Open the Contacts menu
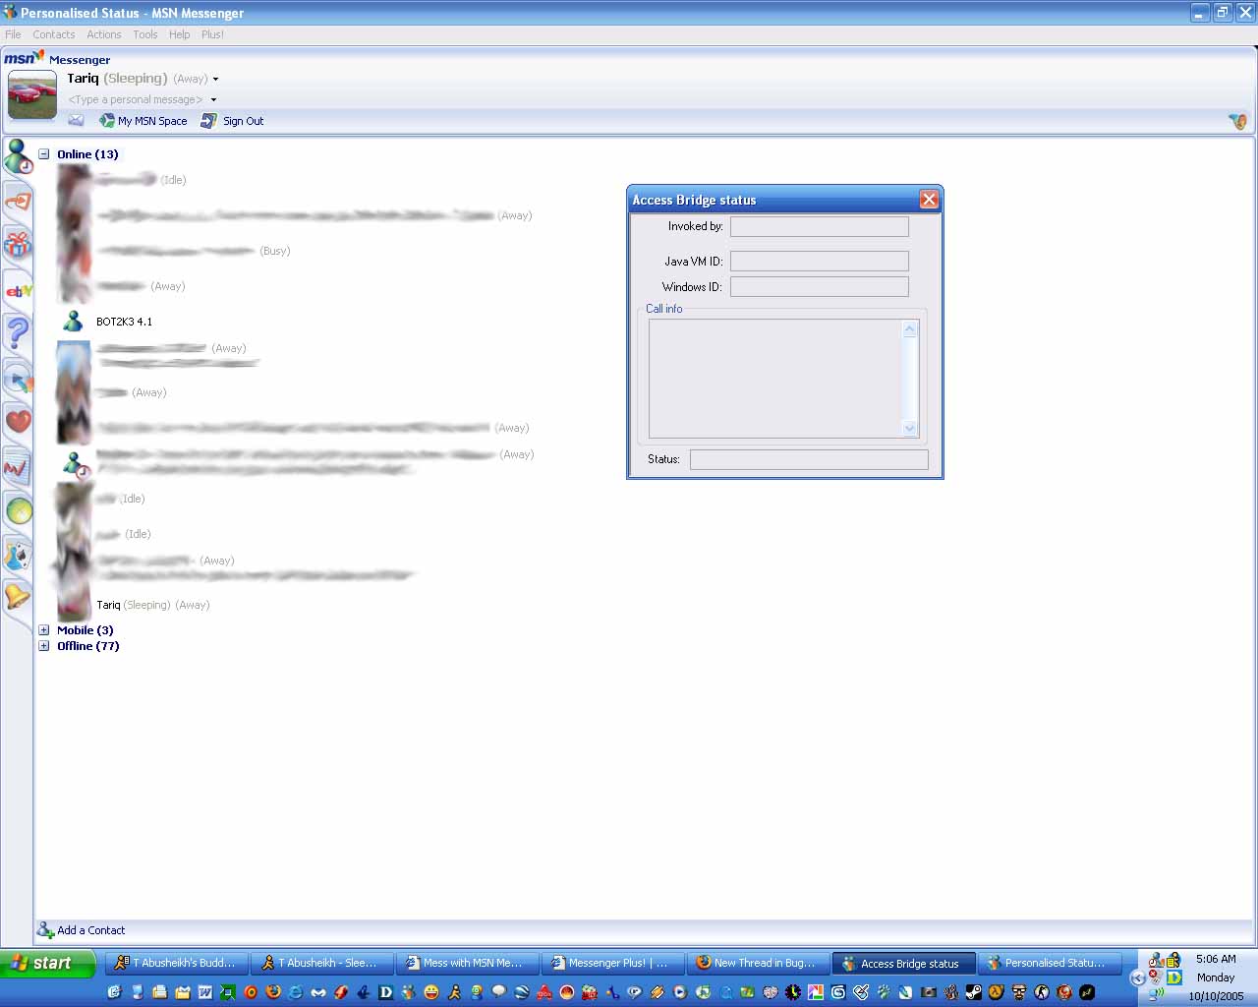 click(53, 34)
